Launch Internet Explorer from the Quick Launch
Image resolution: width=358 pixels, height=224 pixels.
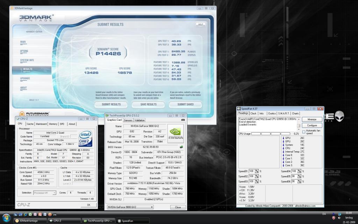pos(25,215)
